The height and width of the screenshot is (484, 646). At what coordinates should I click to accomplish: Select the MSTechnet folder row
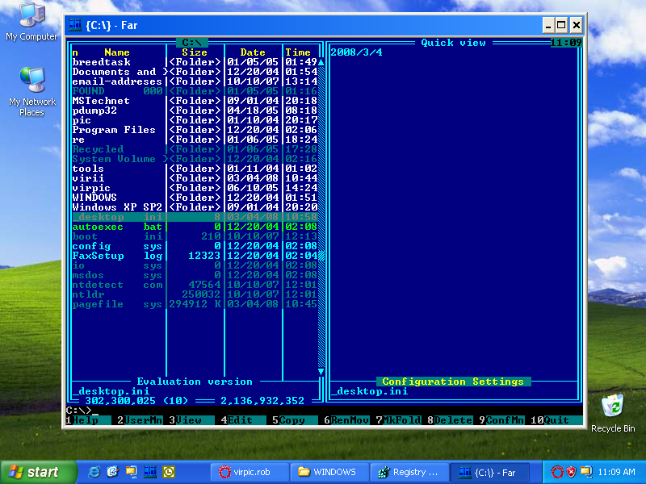(195, 101)
